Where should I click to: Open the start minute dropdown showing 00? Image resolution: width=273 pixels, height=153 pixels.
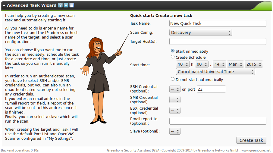[202, 64]
